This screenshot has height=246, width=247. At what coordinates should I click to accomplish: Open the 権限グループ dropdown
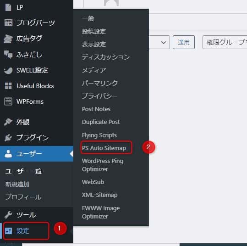(225, 42)
